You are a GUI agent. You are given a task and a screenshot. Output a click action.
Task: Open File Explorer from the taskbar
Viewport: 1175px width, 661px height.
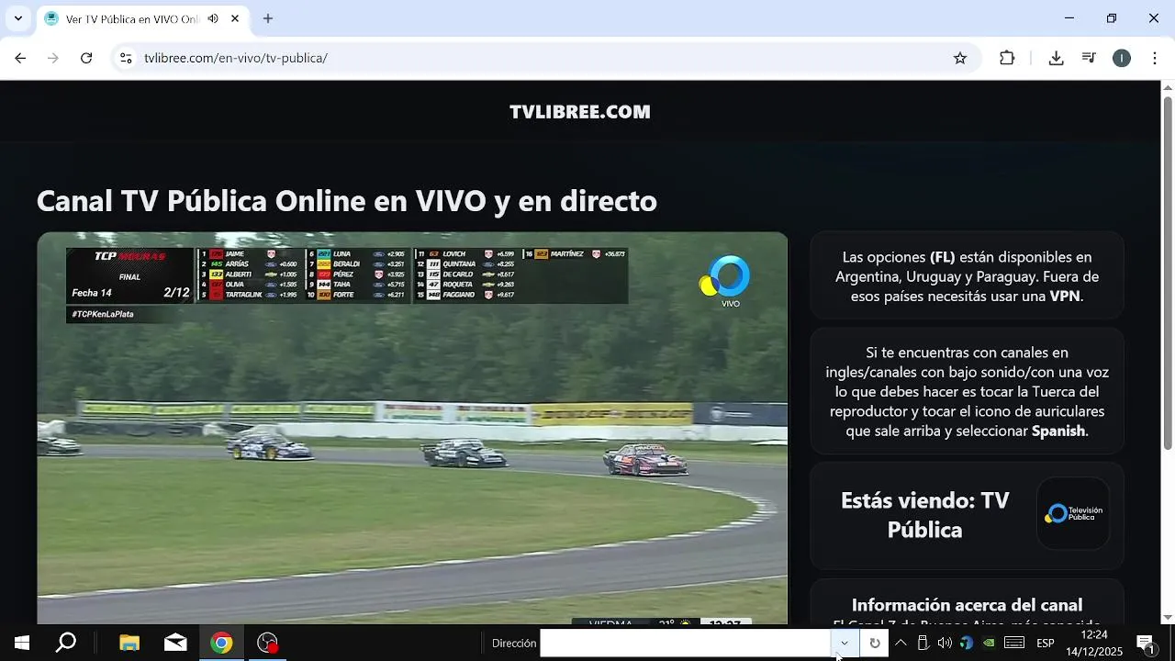coord(129,643)
